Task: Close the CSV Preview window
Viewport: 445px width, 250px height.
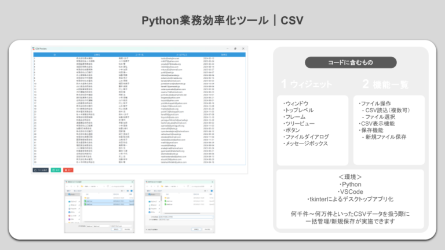Action: [x=243, y=49]
